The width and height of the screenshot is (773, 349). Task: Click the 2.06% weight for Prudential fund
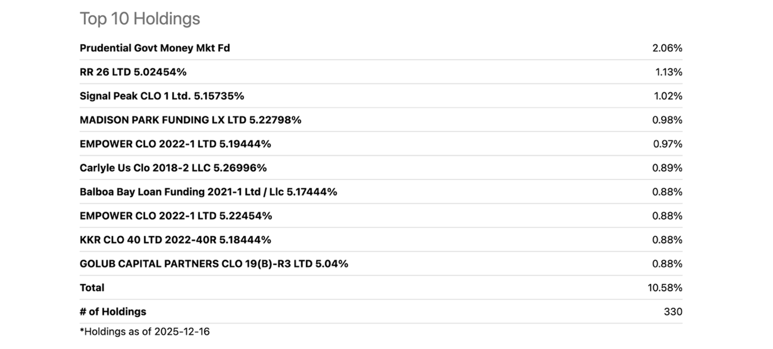[x=667, y=48]
